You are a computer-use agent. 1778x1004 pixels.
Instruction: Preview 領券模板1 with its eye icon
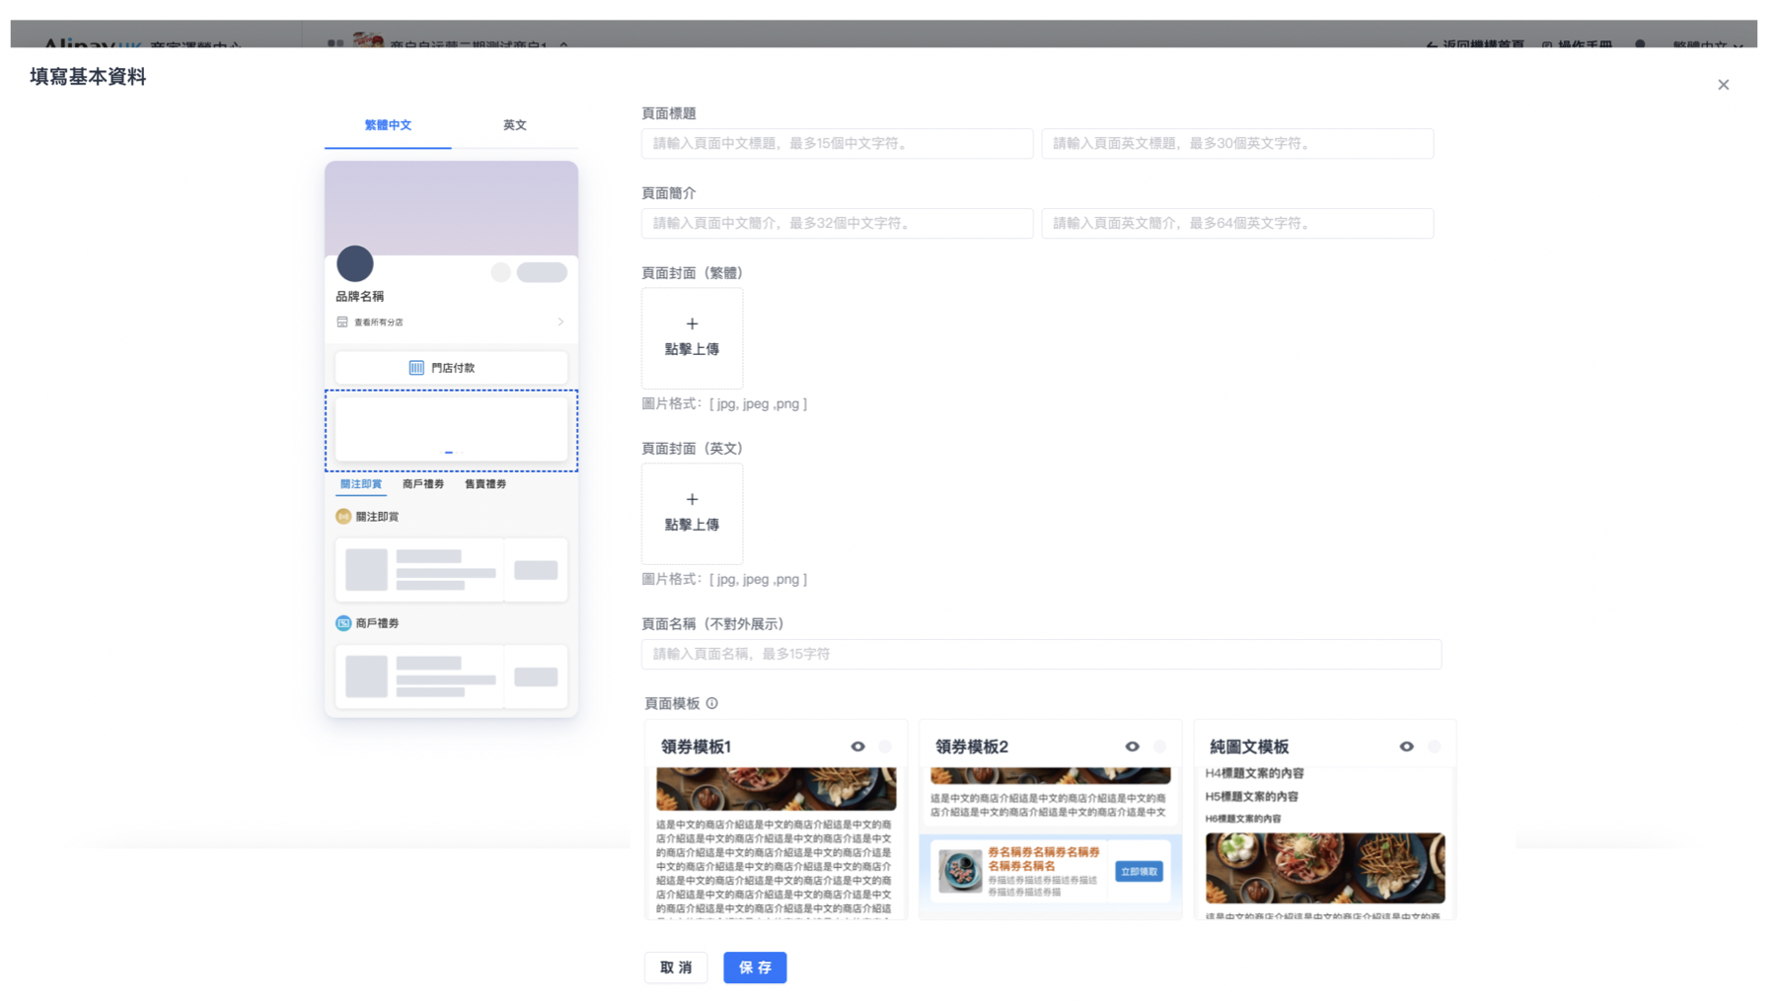click(x=857, y=747)
